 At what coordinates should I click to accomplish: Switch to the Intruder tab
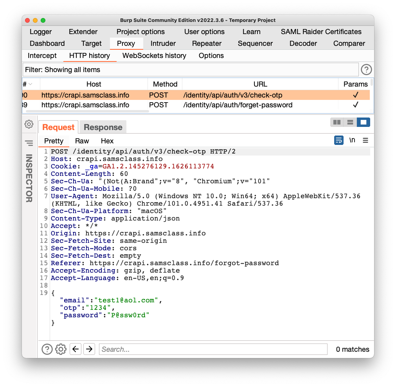[x=163, y=43]
